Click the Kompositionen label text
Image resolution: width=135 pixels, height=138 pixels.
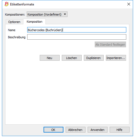click(15, 14)
